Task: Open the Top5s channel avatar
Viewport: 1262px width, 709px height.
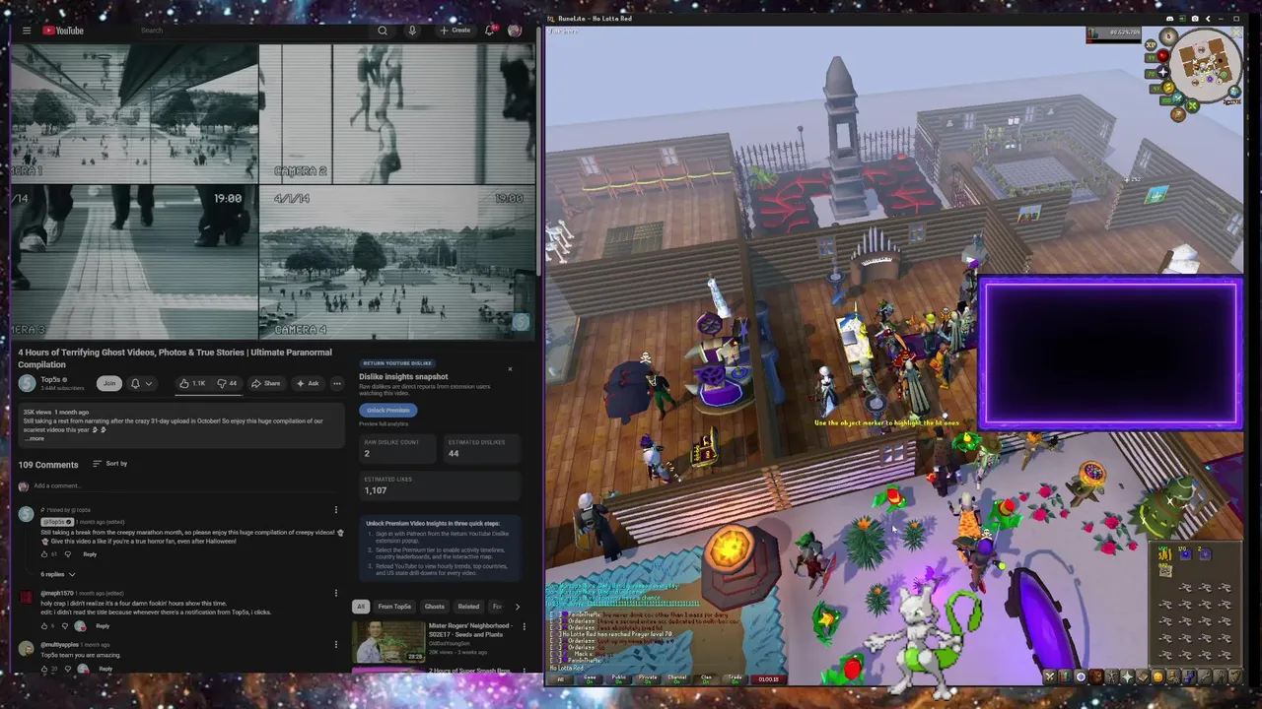Action: tap(27, 383)
